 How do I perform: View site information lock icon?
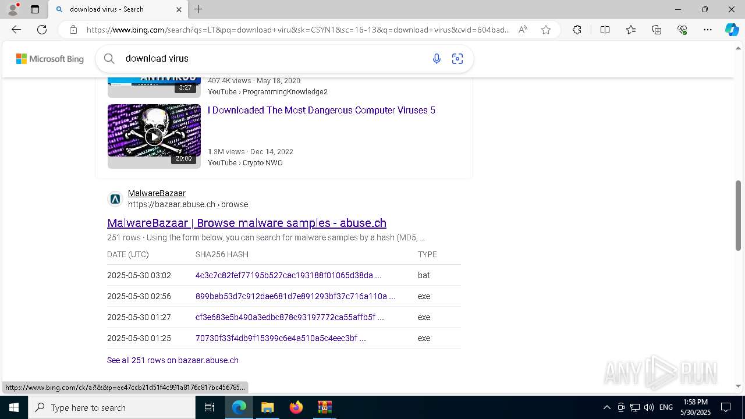(73, 30)
